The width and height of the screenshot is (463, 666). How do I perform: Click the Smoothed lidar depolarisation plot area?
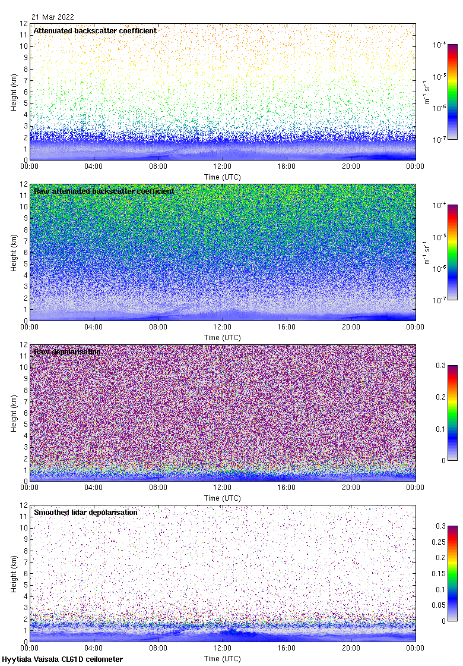pos(223,573)
